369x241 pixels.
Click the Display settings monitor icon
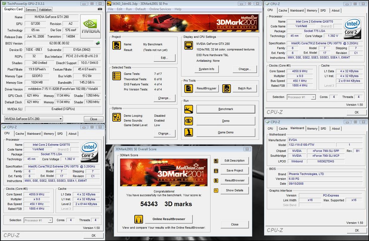point(189,46)
